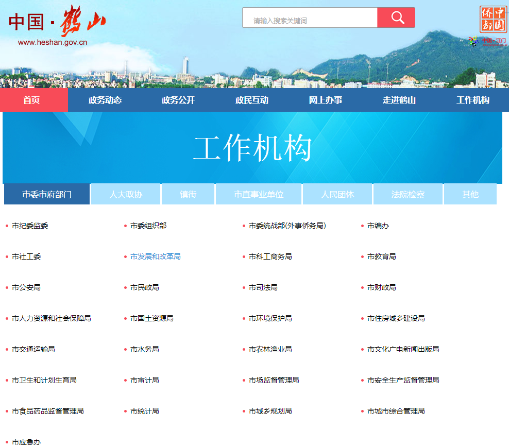Go to 首页 in navigation bar

31,100
